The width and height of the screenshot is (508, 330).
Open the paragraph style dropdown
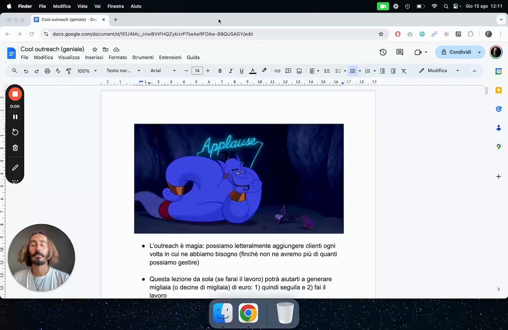123,71
